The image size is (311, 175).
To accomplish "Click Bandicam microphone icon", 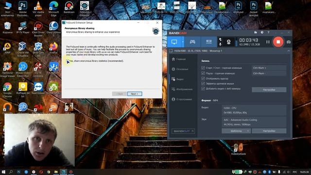I will [220, 44].
